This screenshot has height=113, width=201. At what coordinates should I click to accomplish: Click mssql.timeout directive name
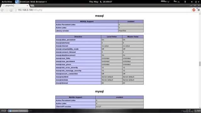[62, 83]
